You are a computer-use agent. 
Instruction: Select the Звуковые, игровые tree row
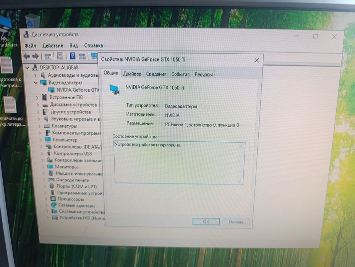click(x=75, y=119)
